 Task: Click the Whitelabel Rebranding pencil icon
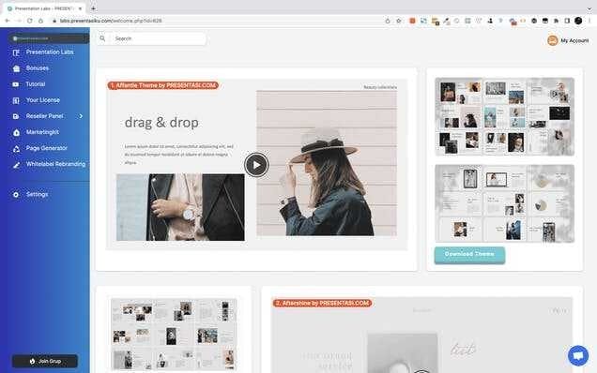pos(16,165)
